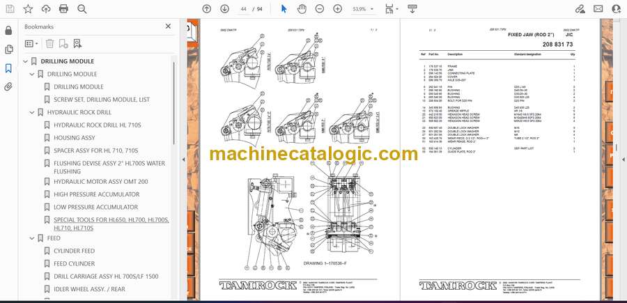The image size is (627, 303).
Task: Add document to favorites star
Action: pyautogui.click(x=28, y=9)
